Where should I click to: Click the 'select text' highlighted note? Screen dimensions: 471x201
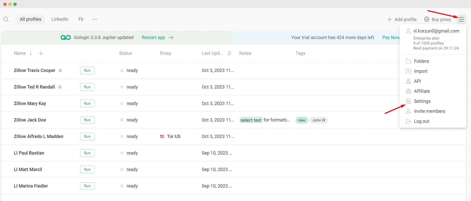coord(251,120)
